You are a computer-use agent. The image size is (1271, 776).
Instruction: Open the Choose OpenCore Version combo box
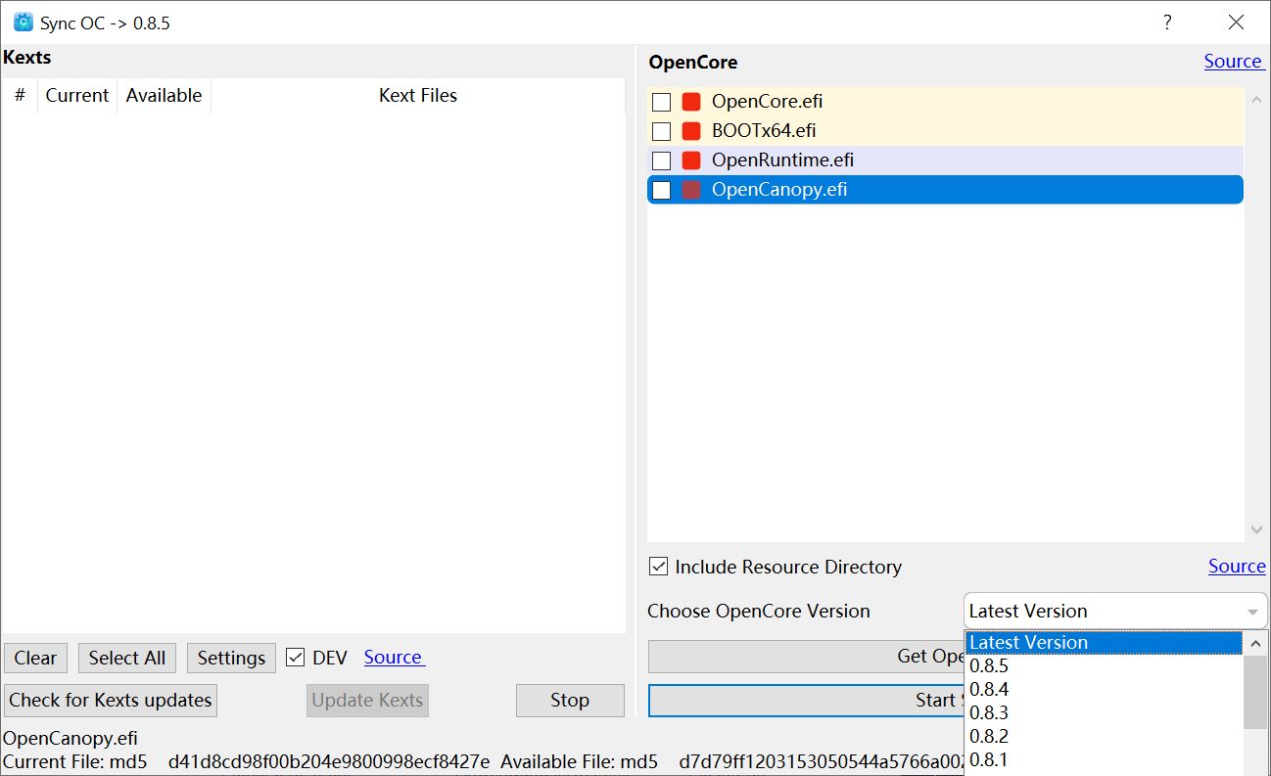[x=1115, y=611]
